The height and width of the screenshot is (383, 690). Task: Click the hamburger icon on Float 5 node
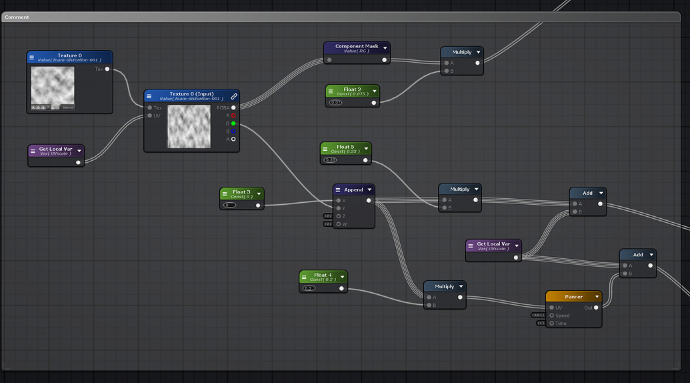click(x=325, y=148)
